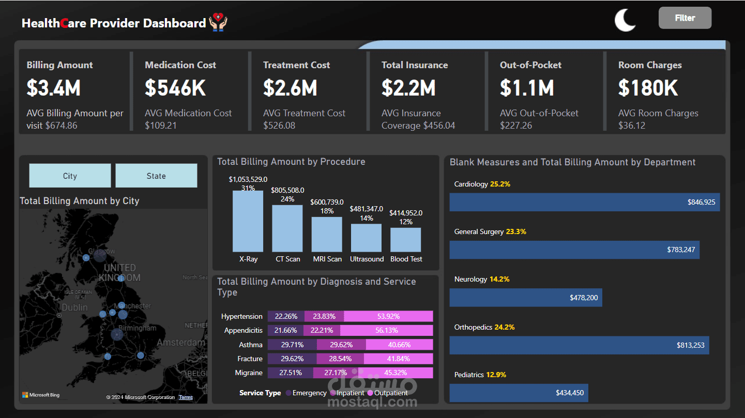745x418 pixels.
Task: Select the X-Ray procedure bar
Action: coord(248,221)
